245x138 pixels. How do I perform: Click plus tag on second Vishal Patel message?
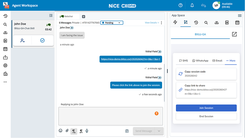click(x=160, y=78)
